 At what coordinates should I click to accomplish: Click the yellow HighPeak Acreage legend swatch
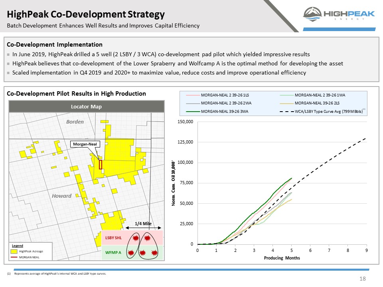pyautogui.click(x=14, y=252)
